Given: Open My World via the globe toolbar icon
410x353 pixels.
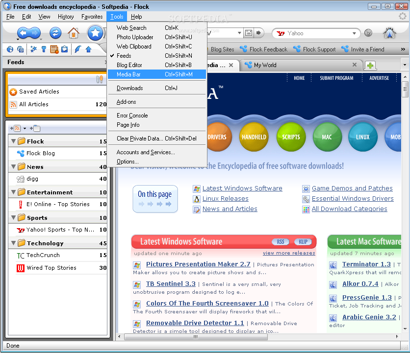Looking at the screenshot, I should click(10, 49).
